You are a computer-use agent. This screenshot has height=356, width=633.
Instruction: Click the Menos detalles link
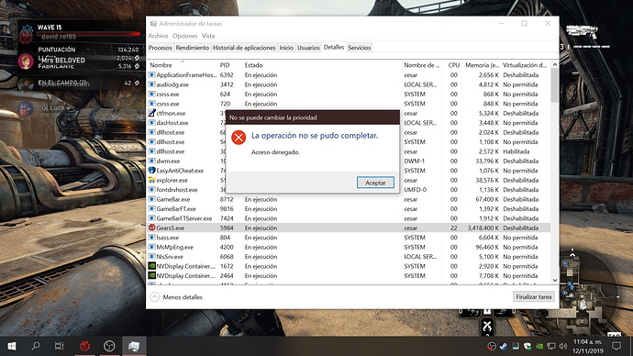[x=183, y=297]
